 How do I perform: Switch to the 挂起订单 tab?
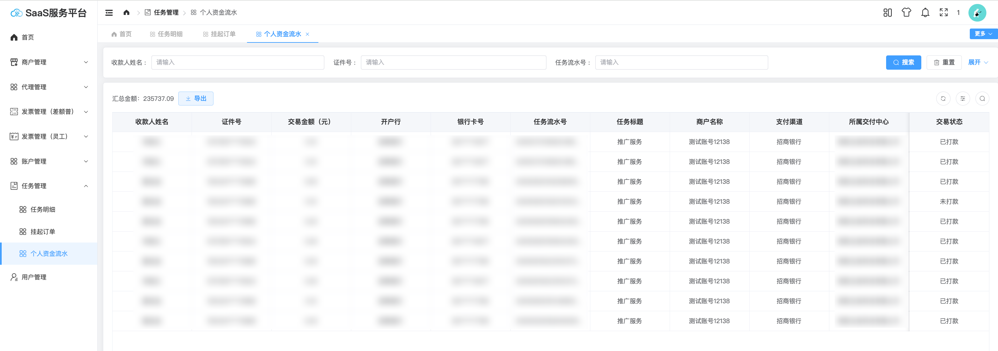[219, 34]
